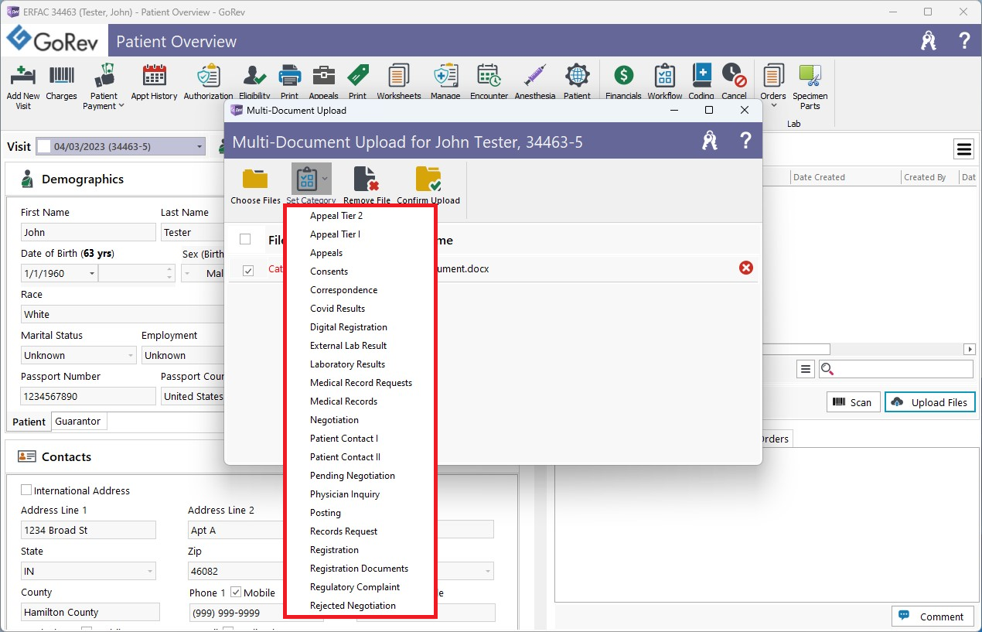Screen dimensions: 982x632
Task: Expand the Marital Status dropdown
Action: point(130,355)
